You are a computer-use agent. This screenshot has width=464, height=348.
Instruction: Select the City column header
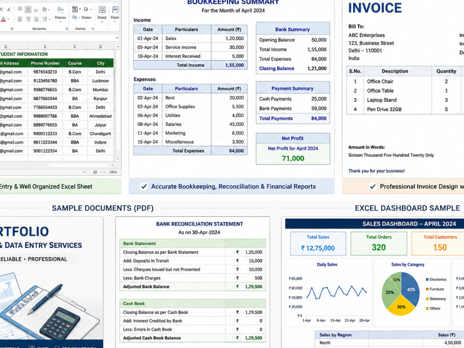[x=100, y=63]
